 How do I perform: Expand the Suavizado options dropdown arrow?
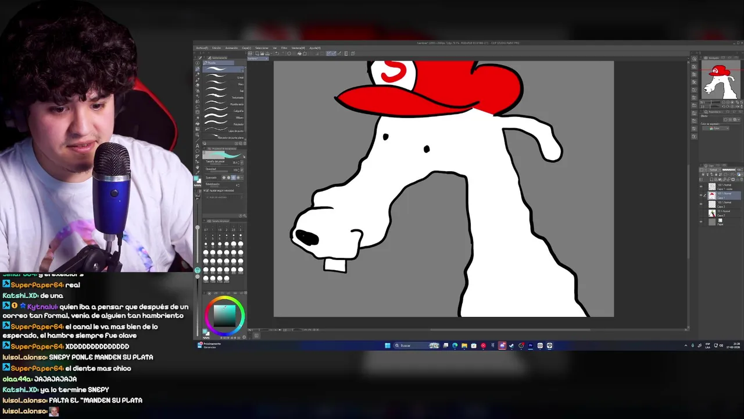coord(242,177)
